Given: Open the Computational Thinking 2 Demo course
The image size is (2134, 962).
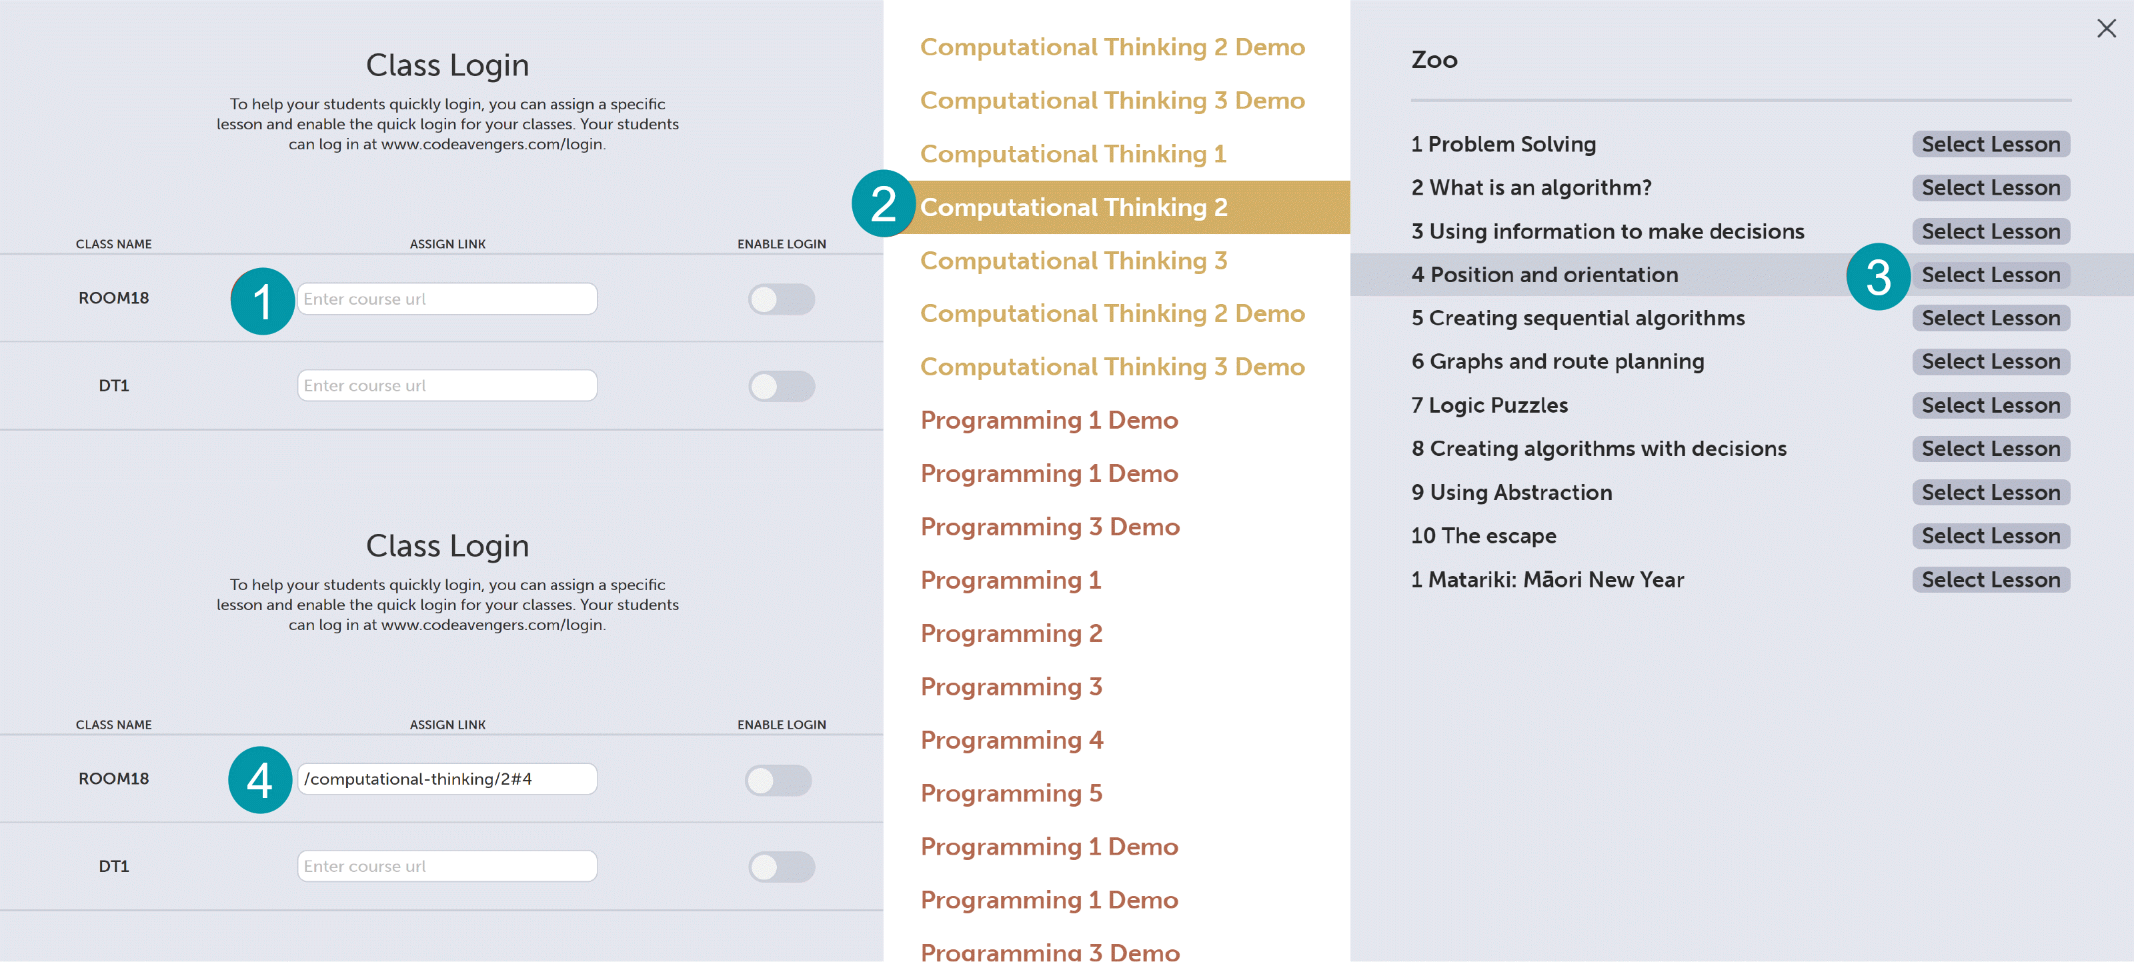Looking at the screenshot, I should tap(1112, 47).
